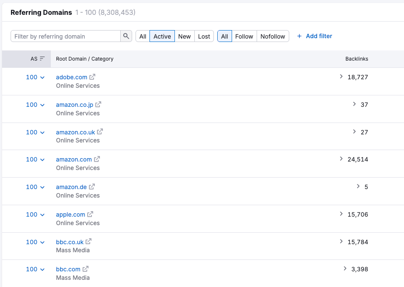Select the Follow link filter

tap(244, 36)
